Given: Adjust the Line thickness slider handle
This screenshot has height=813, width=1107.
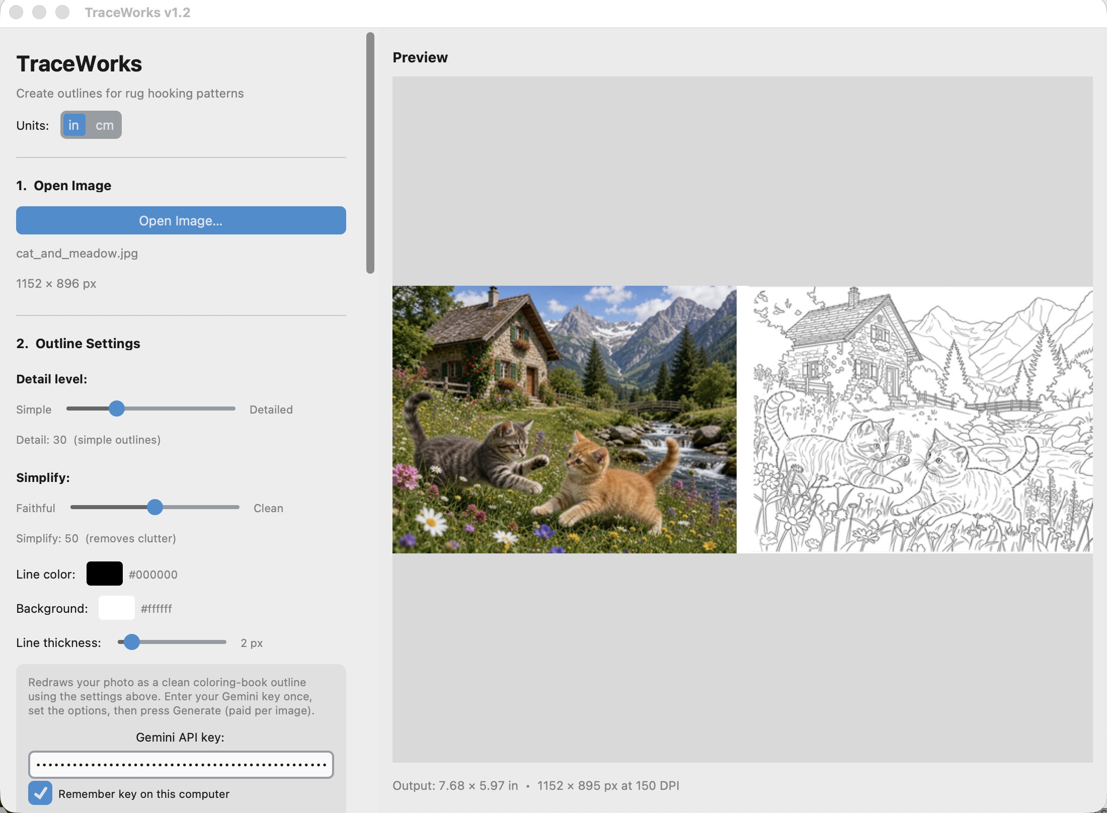Looking at the screenshot, I should (x=132, y=642).
